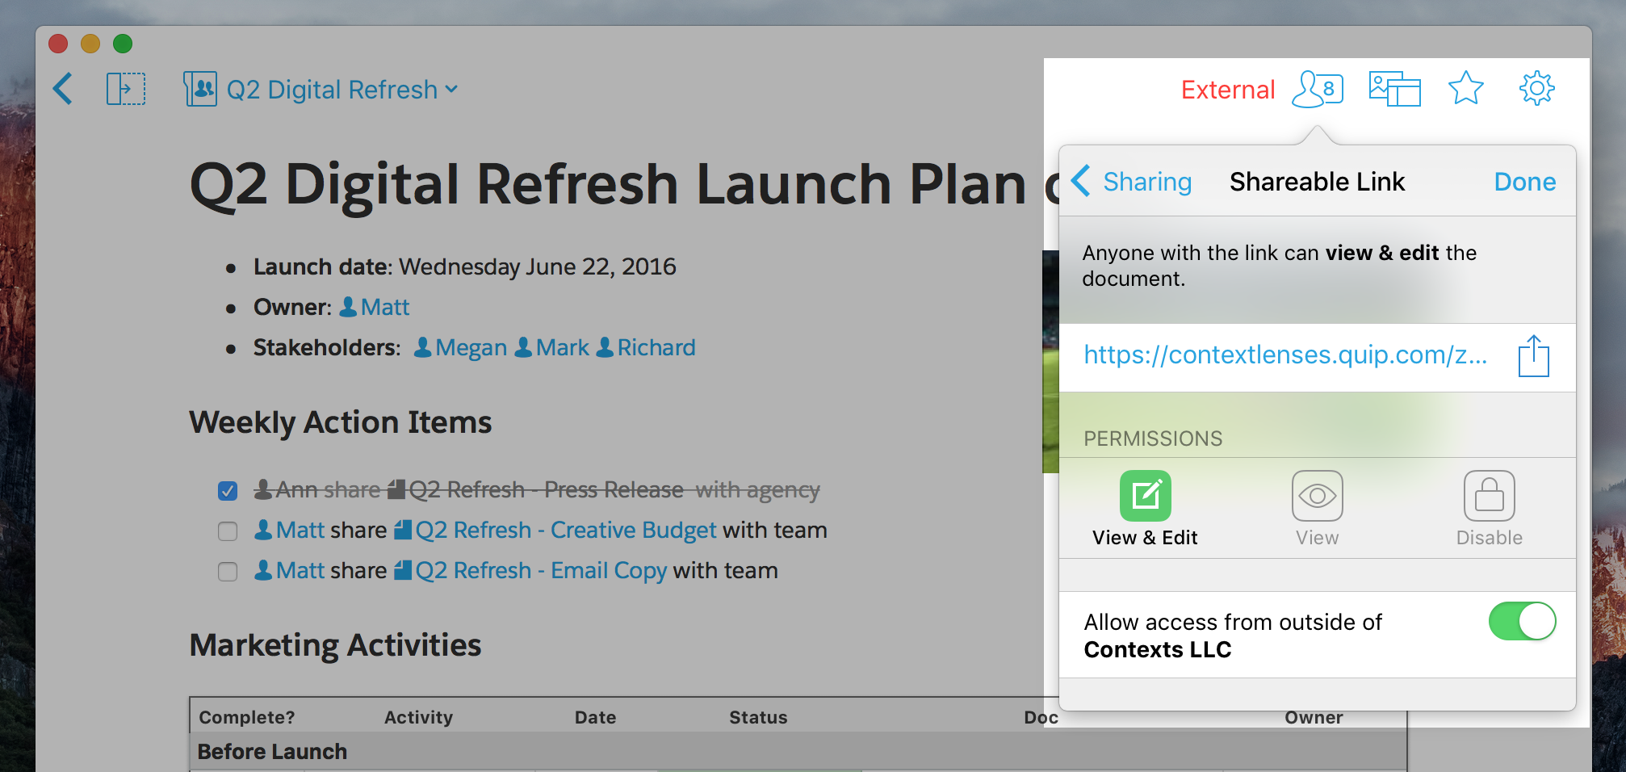Click the share link export icon
The height and width of the screenshot is (772, 1626).
[x=1533, y=356]
